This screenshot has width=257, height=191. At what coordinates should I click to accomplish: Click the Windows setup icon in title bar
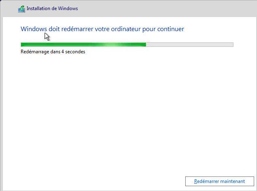tap(21, 9)
